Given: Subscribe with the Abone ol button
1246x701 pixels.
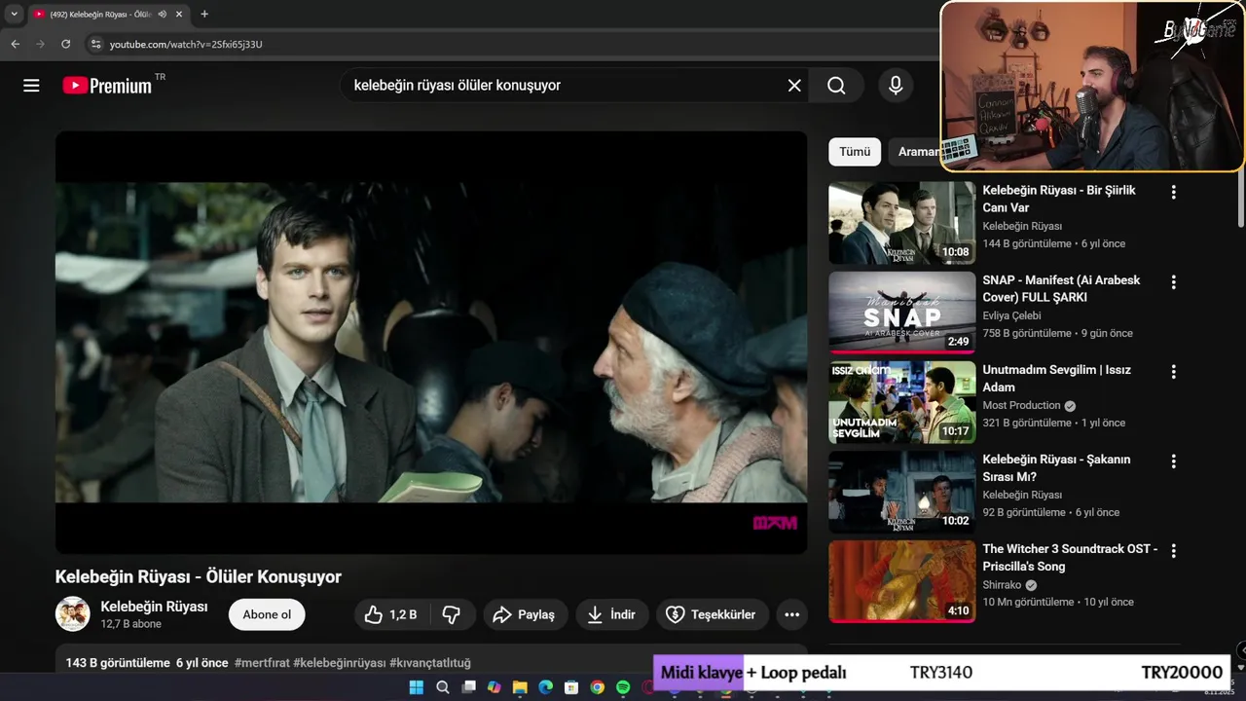Looking at the screenshot, I should tap(267, 614).
